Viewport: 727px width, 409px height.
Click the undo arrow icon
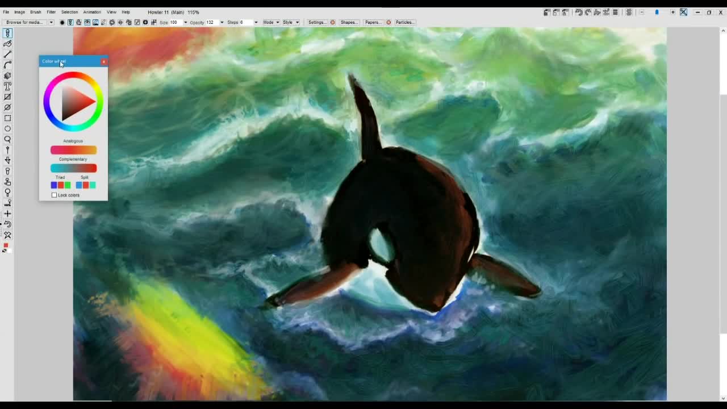[x=578, y=12]
